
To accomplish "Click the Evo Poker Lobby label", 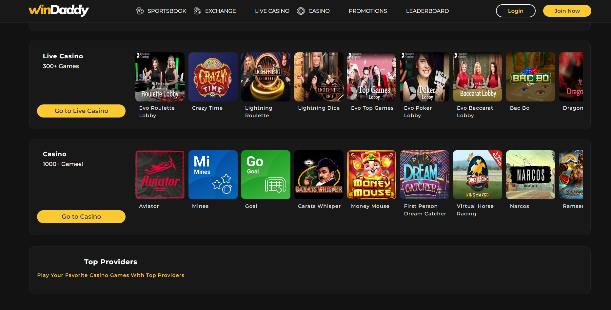I will click(418, 112).
